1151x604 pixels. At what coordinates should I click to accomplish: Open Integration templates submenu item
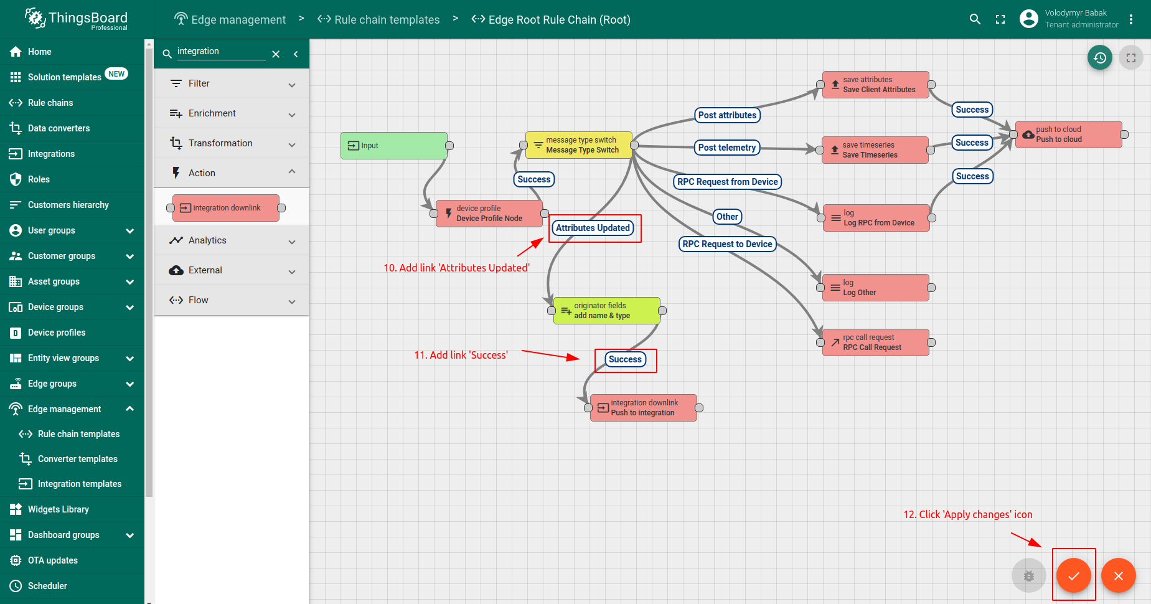tap(72, 484)
